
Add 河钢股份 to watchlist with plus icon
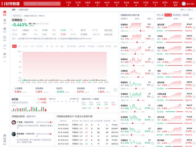coord(25,20)
